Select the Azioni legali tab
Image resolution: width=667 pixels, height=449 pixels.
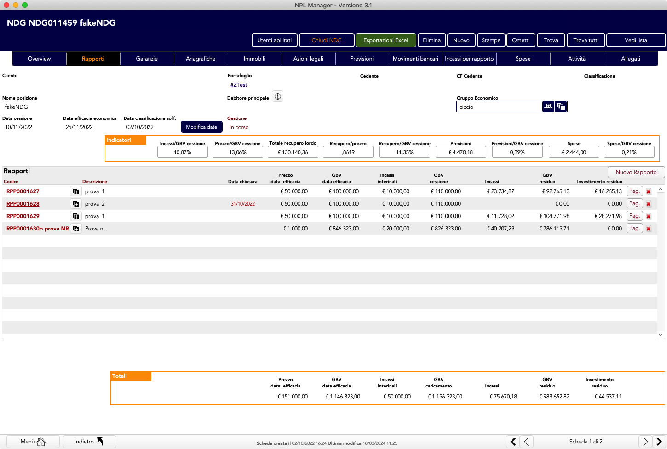pyautogui.click(x=308, y=59)
